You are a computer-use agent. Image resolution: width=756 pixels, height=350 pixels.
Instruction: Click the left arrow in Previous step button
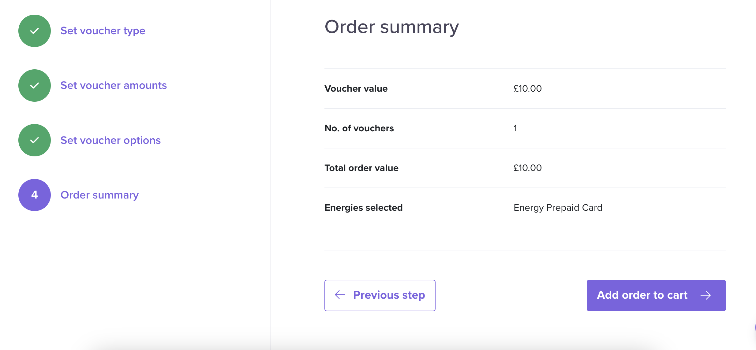tap(340, 295)
